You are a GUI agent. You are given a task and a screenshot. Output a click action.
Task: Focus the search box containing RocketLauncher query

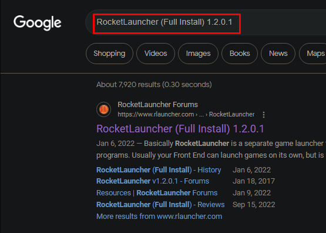206,22
